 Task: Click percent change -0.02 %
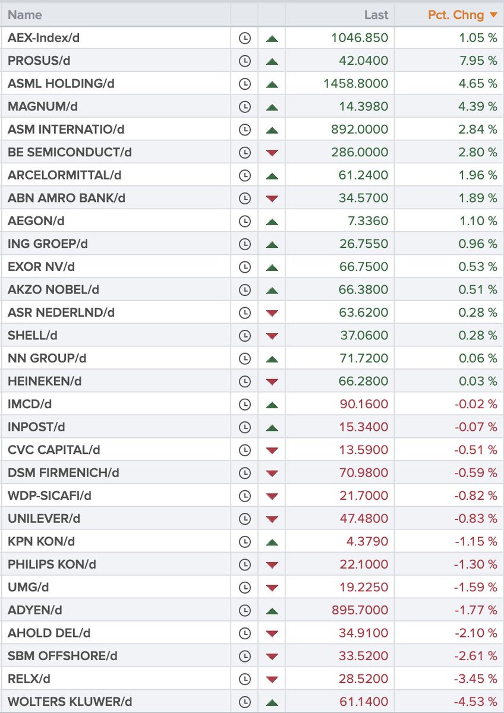(x=476, y=405)
